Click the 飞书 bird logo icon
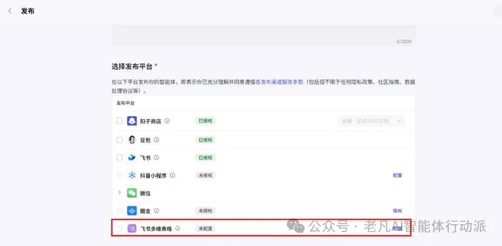Screen dimensions: 502x246 [132, 158]
